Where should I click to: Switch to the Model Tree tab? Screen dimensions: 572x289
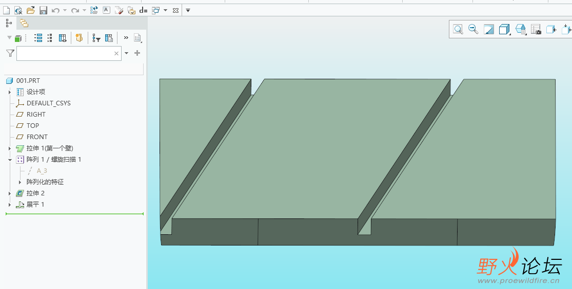(x=9, y=23)
